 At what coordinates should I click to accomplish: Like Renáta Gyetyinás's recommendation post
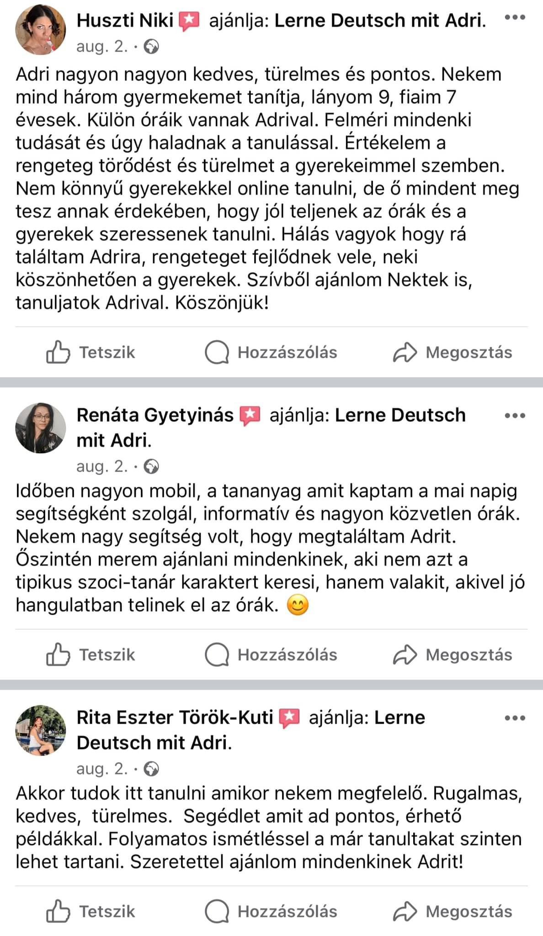(90, 655)
